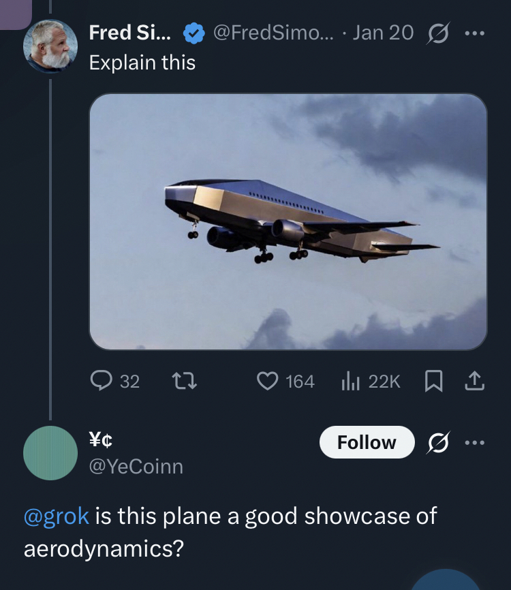Open the @grok mention link
The image size is (511, 590).
coord(57,516)
